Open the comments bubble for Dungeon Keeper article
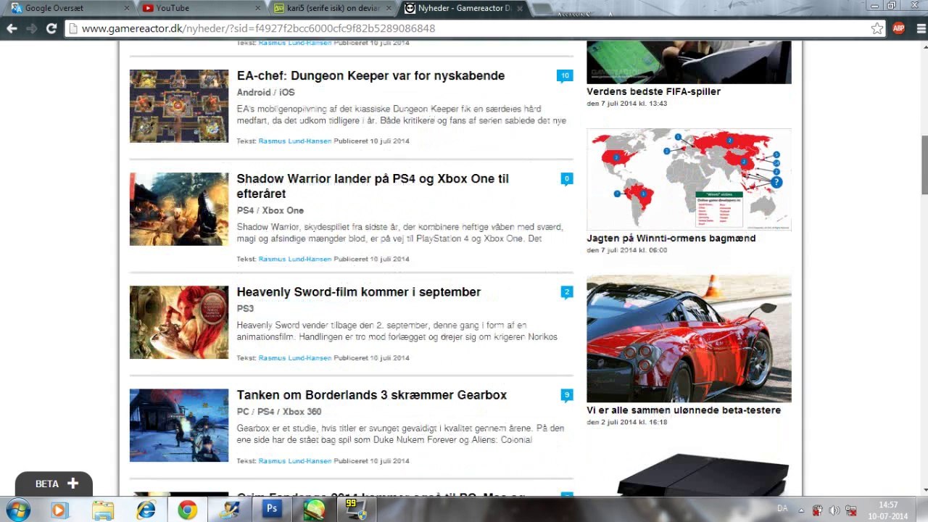The image size is (928, 522). 565,76
